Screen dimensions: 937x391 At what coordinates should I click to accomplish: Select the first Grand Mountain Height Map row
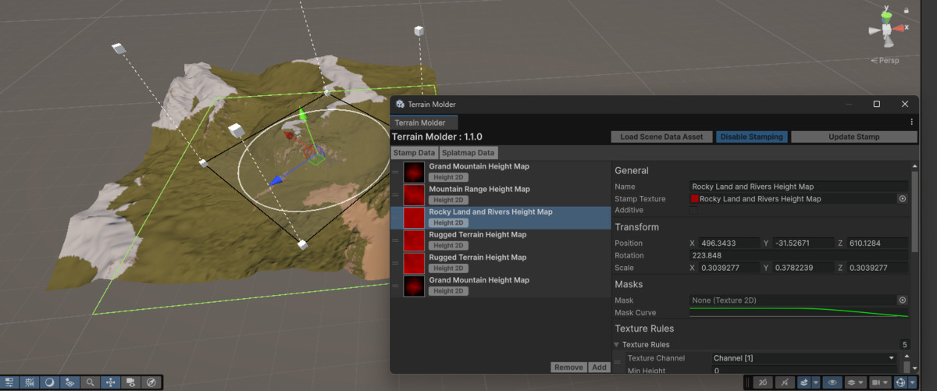(x=501, y=172)
